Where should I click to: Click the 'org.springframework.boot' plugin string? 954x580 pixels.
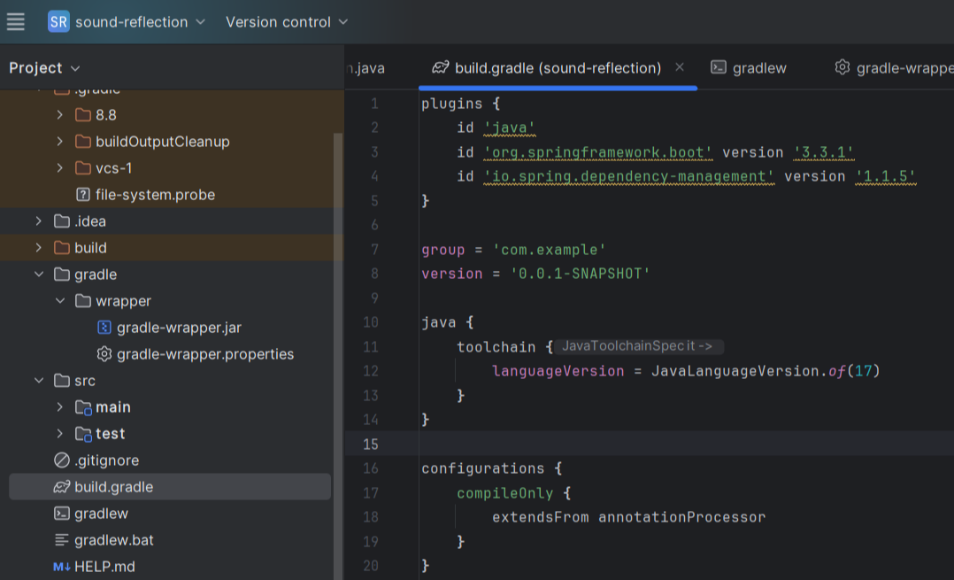[598, 152]
